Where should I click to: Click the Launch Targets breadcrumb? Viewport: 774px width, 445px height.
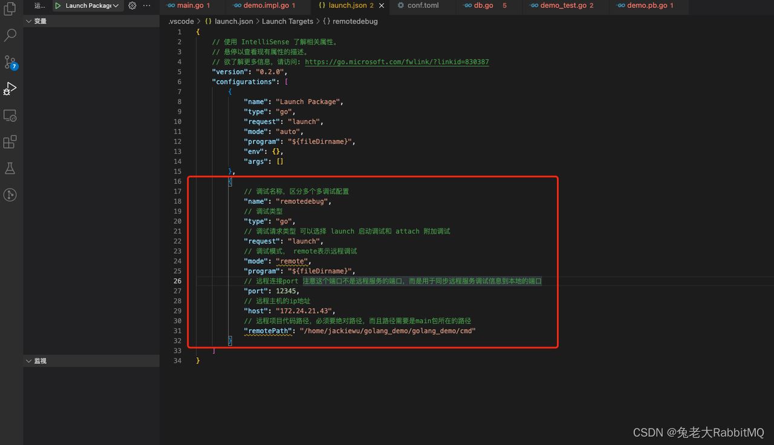[x=287, y=21]
